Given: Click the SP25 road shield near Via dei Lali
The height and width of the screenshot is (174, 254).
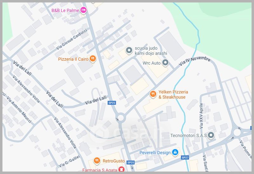Looking at the screenshot, I should tap(112, 103).
